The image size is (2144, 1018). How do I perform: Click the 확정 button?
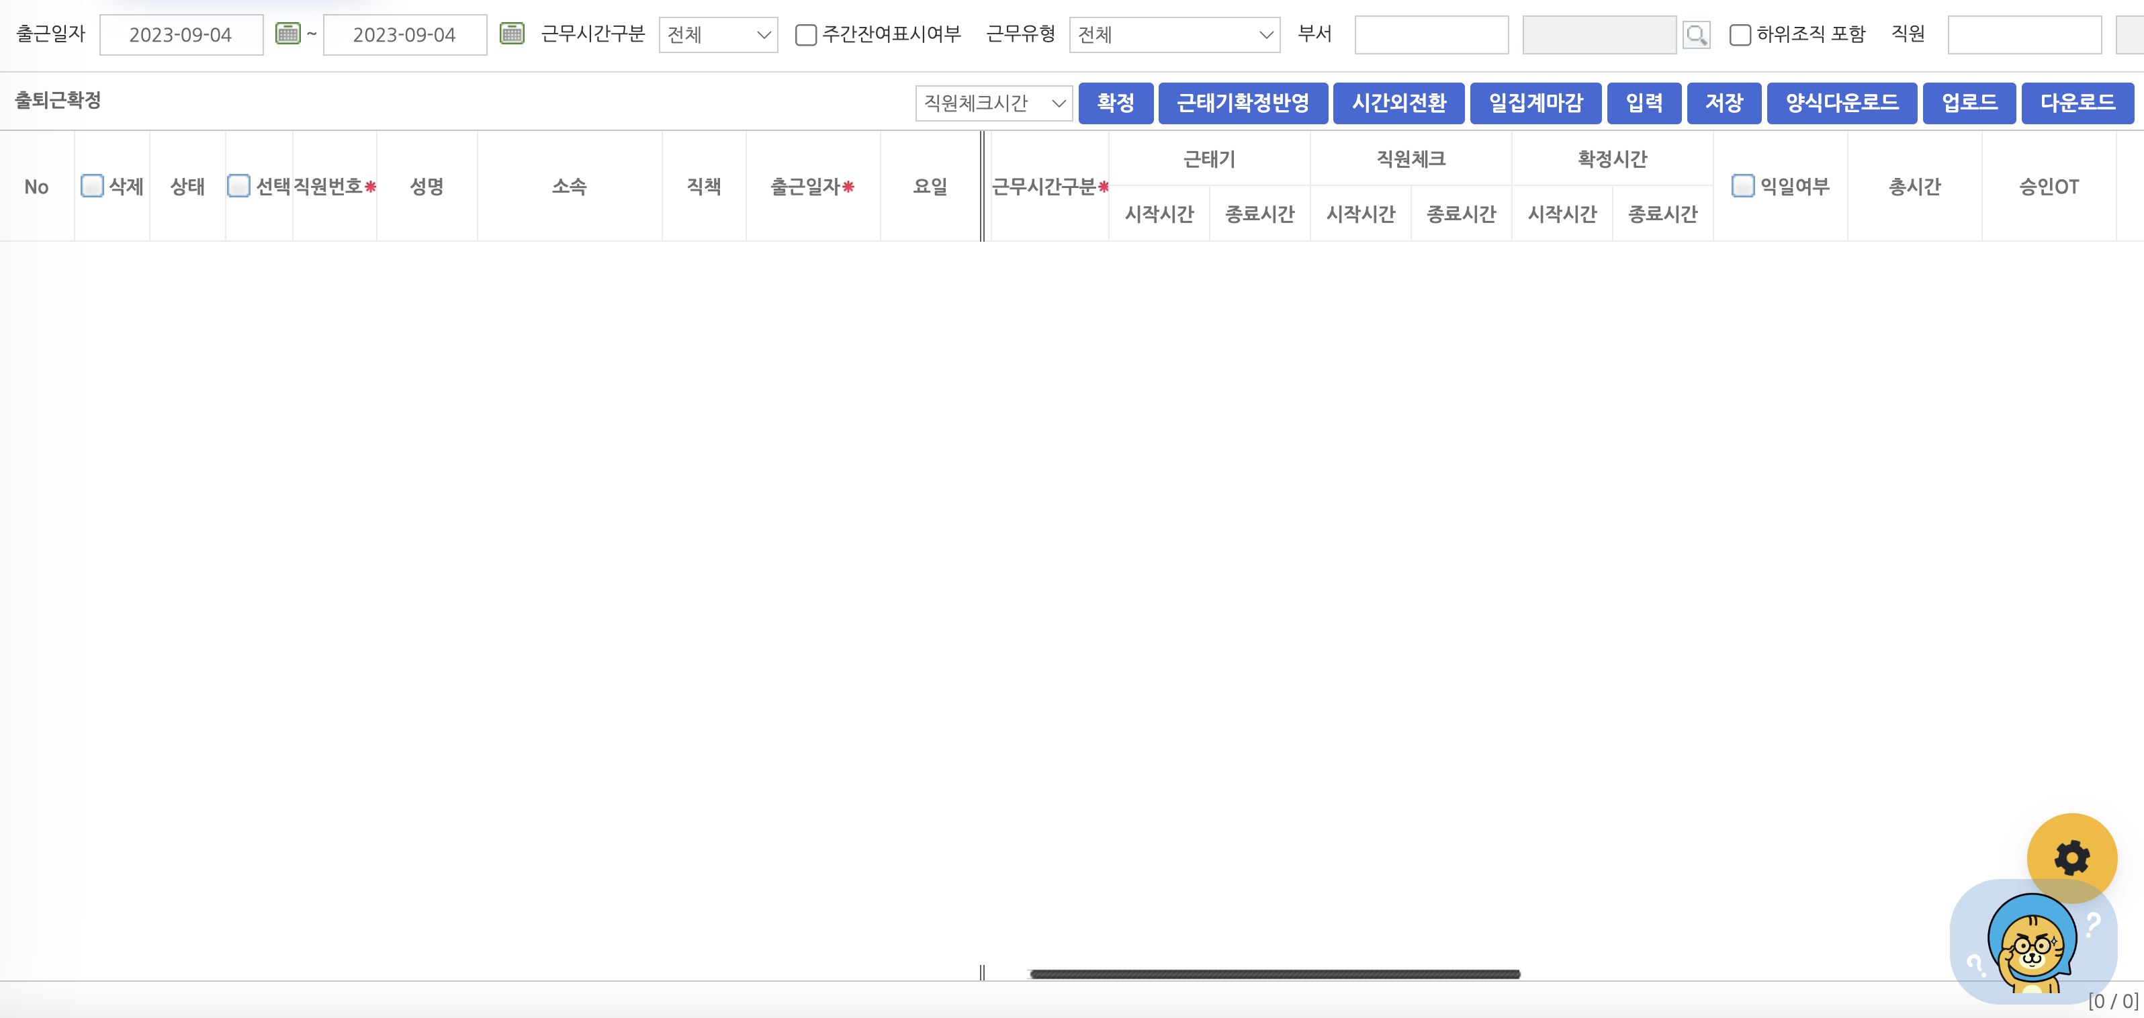pyautogui.click(x=1115, y=103)
